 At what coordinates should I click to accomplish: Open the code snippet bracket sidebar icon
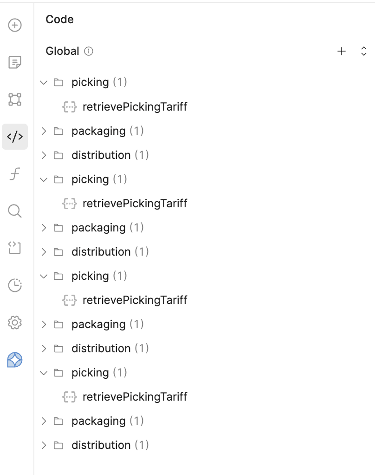point(15,248)
